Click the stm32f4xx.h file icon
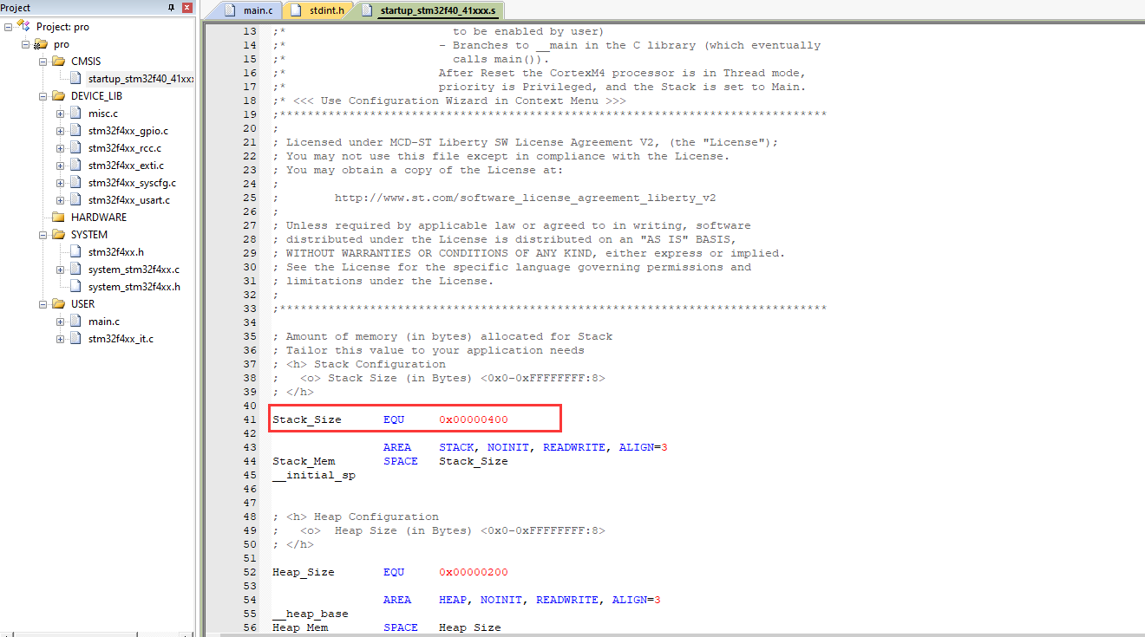The image size is (1145, 637). tap(75, 252)
